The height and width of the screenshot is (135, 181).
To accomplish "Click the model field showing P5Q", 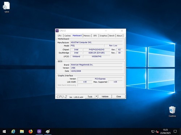I will click(x=87, y=46).
